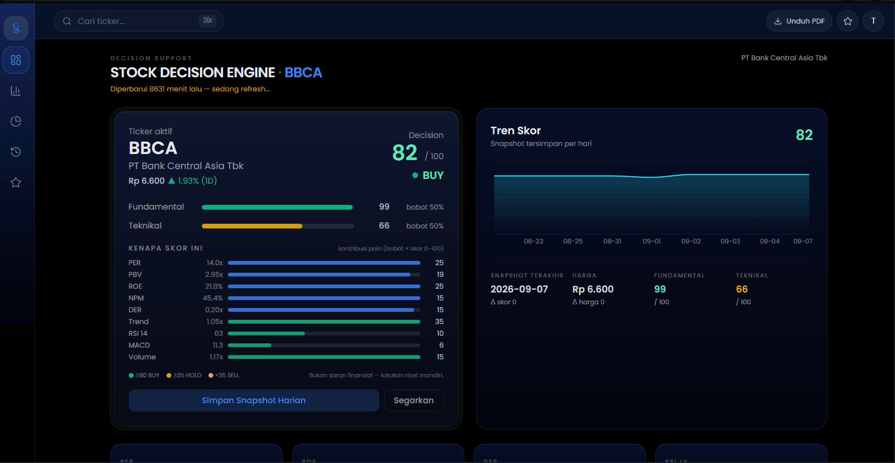Screen dimensions: 895x463
Task: Focus the Cari ticker search field
Action: click(x=139, y=21)
